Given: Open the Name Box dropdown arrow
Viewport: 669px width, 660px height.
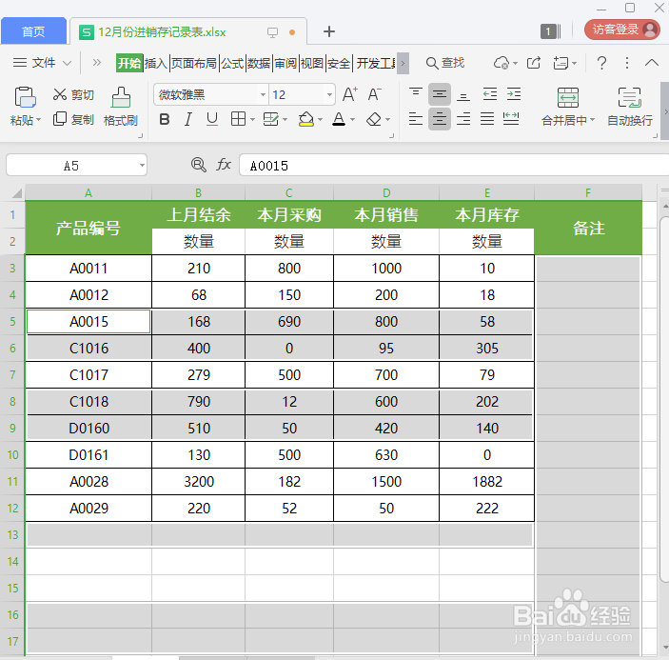Looking at the screenshot, I should (142, 165).
